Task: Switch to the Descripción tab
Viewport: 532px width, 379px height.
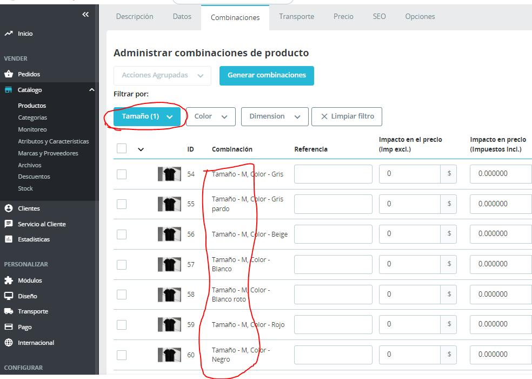Action: click(135, 16)
